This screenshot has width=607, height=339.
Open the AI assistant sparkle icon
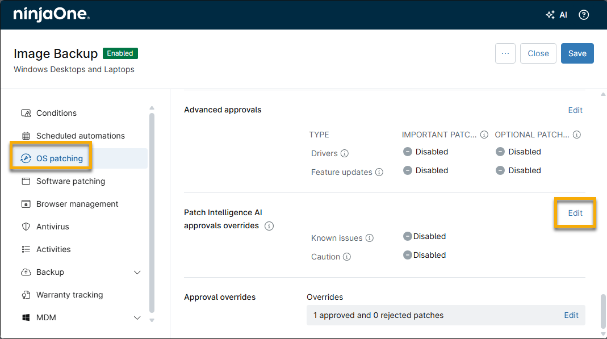pyautogui.click(x=550, y=15)
